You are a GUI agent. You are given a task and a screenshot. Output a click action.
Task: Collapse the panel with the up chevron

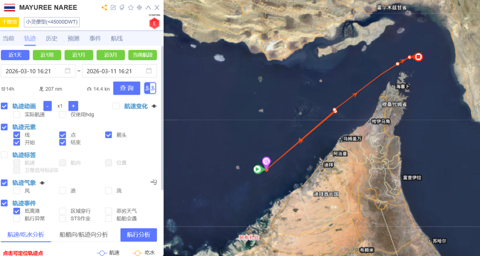click(148, 8)
